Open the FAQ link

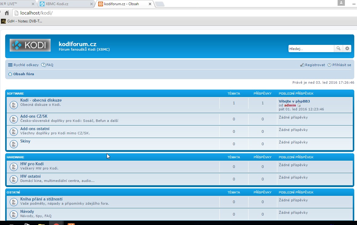[x=49, y=65]
